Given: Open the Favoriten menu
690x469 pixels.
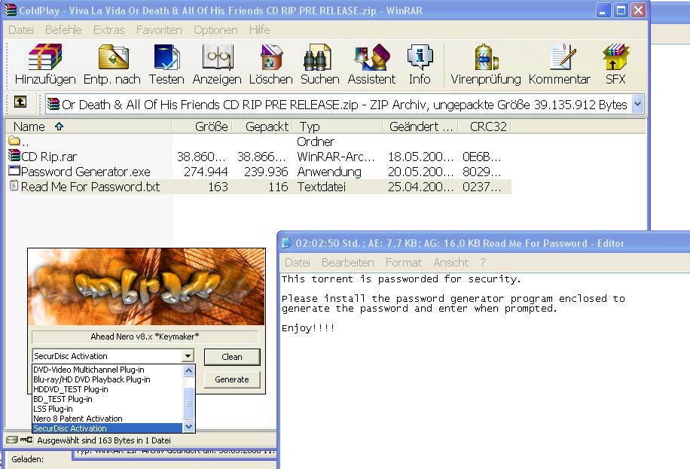Looking at the screenshot, I should pyautogui.click(x=159, y=30).
